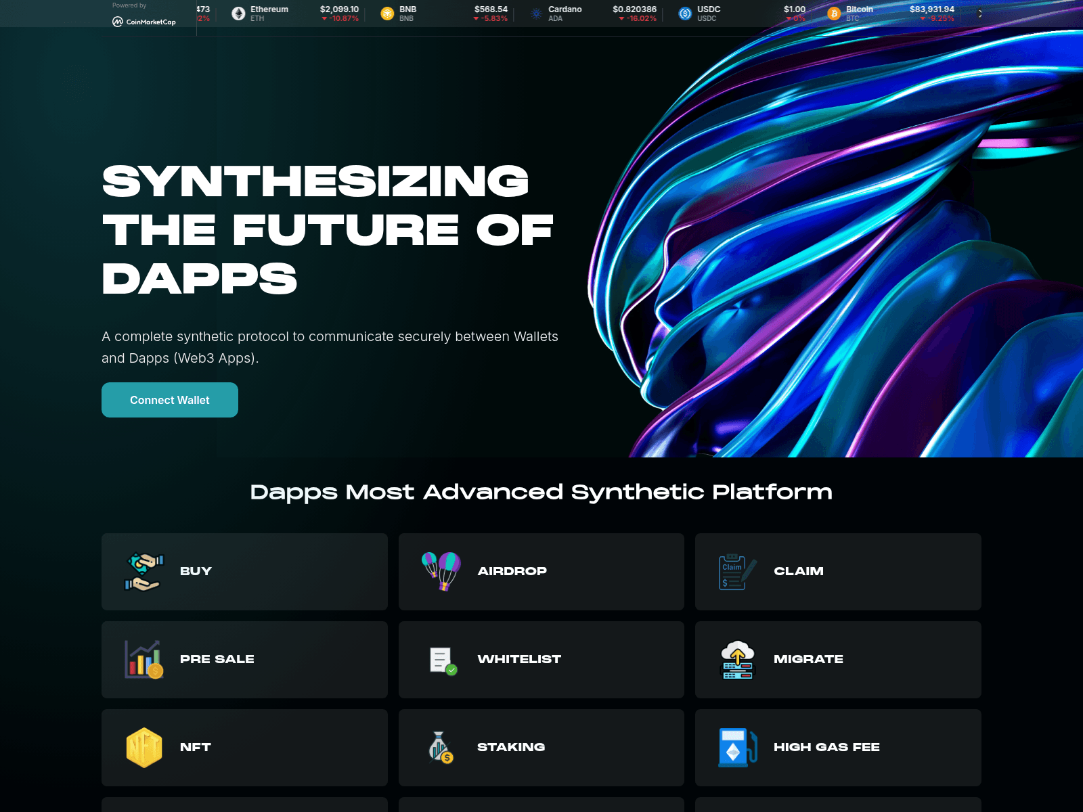Click the Bitcoin coin icon in ticker

click(834, 14)
